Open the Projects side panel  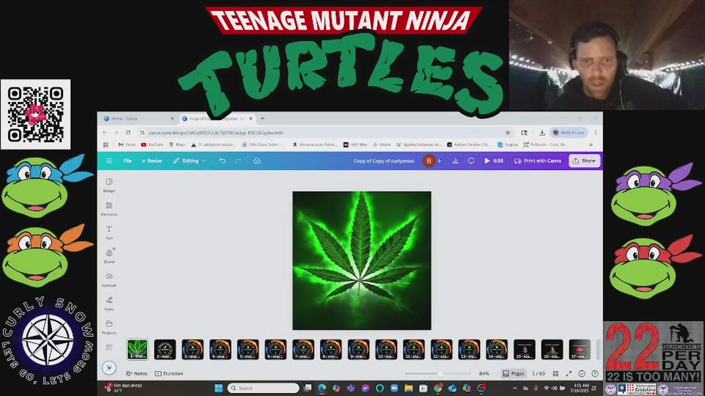(109, 327)
